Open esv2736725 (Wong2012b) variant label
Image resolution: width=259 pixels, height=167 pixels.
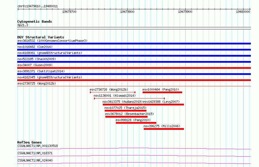coord(37,83)
